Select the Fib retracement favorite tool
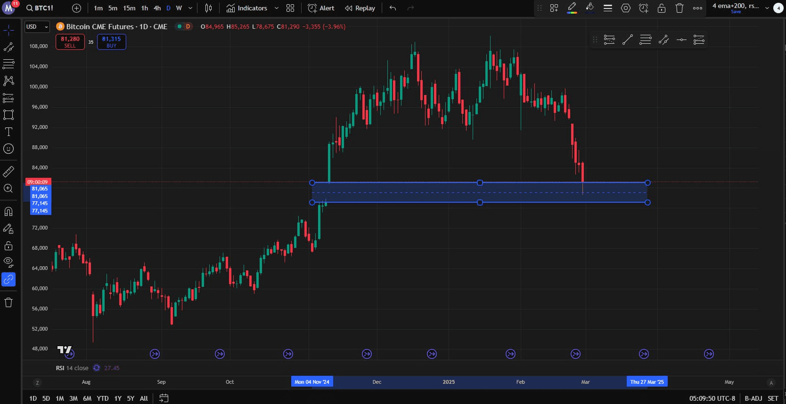Image resolution: width=786 pixels, height=404 pixels. 609,40
